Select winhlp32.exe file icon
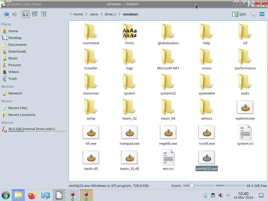Image resolution: width=268 pixels, height=201 pixels. pos(206,158)
